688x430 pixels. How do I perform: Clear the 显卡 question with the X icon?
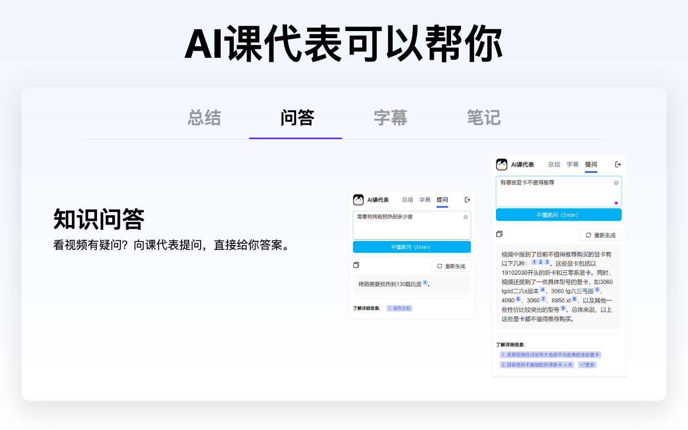pyautogui.click(x=616, y=182)
